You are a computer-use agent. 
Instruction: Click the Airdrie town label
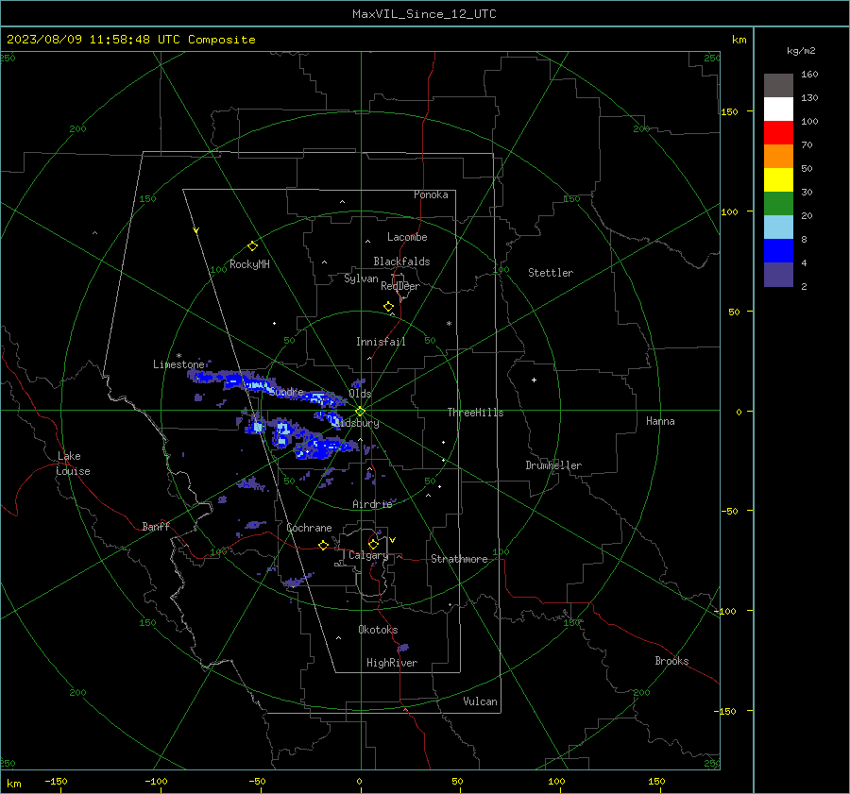point(372,504)
